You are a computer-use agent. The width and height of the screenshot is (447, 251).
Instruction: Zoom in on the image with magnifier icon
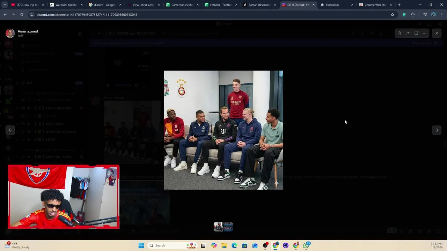tap(399, 33)
